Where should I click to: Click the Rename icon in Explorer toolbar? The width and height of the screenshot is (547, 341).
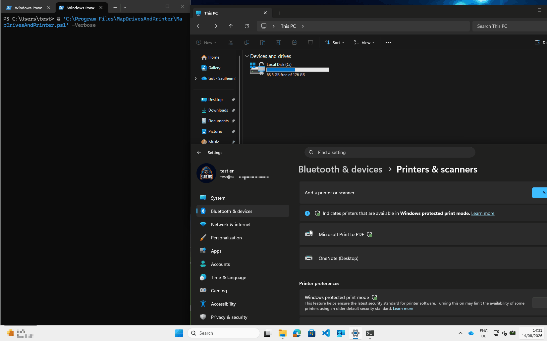pyautogui.click(x=279, y=42)
